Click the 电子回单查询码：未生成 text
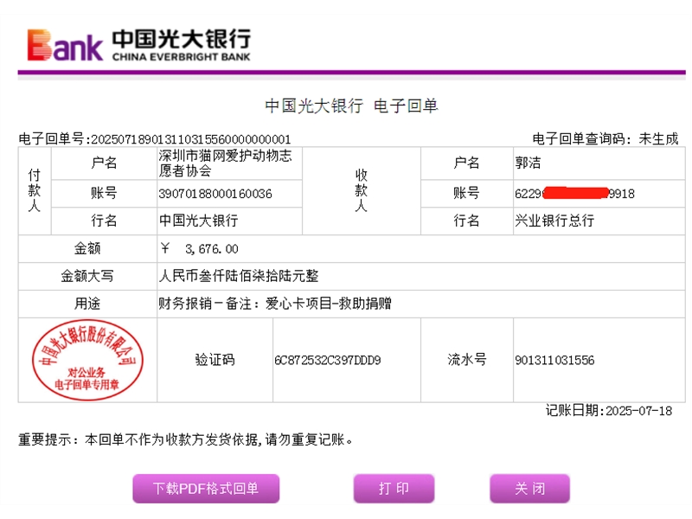This screenshot has width=692, height=519. (x=605, y=139)
